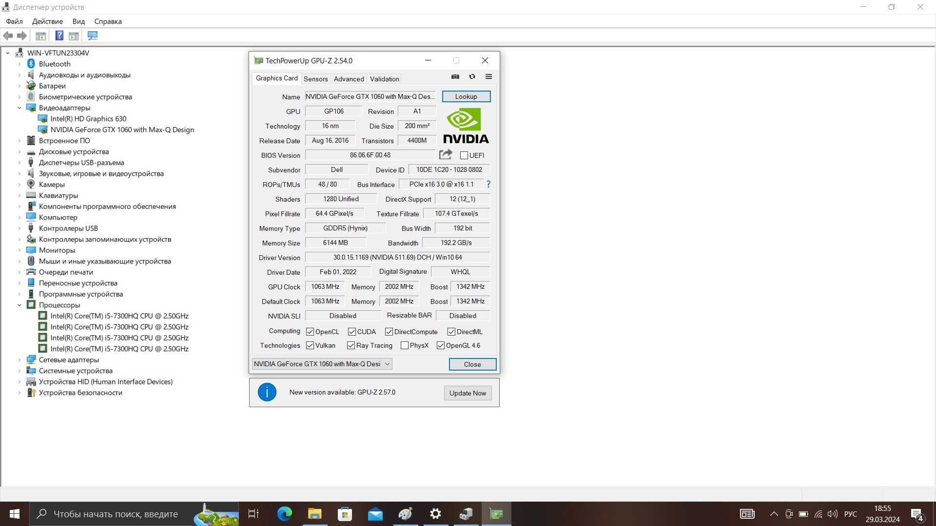Open Microsoft Store from the taskbar

pos(345,514)
